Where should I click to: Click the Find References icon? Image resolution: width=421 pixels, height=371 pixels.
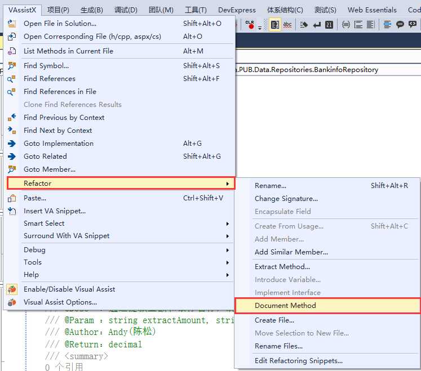[x=11, y=79]
